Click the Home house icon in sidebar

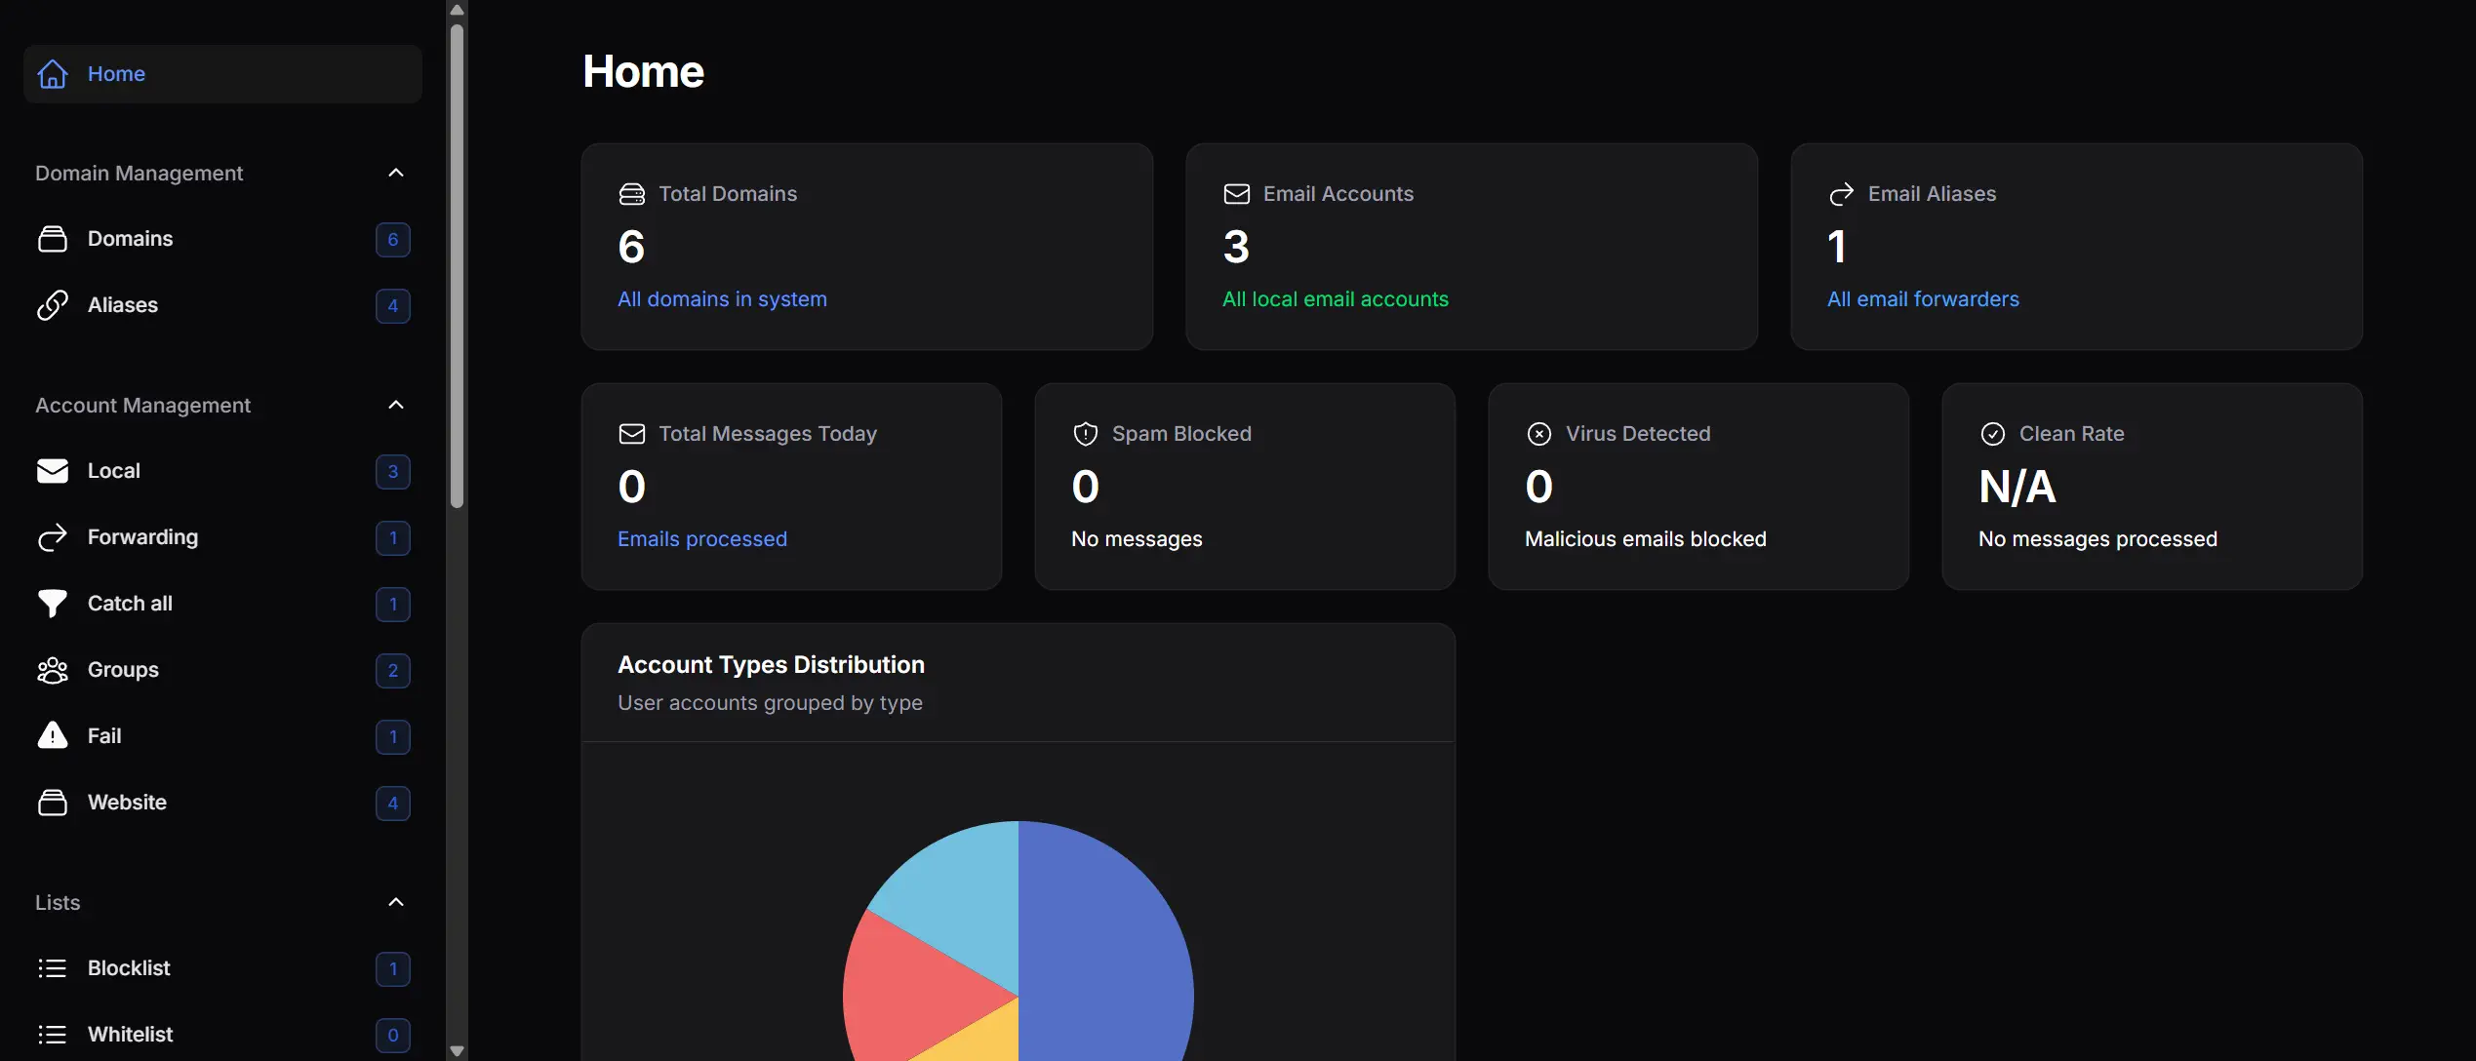tap(53, 74)
